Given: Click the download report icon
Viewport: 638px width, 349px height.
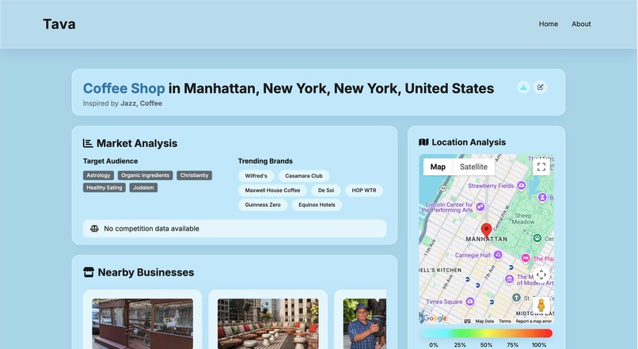Looking at the screenshot, I should (x=523, y=87).
